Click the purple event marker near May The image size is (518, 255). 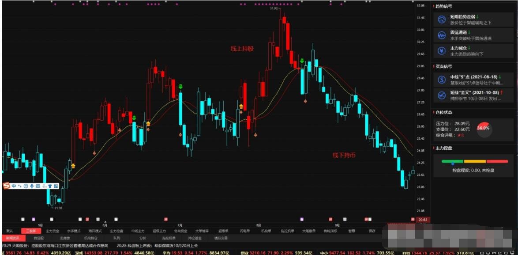(34, 219)
